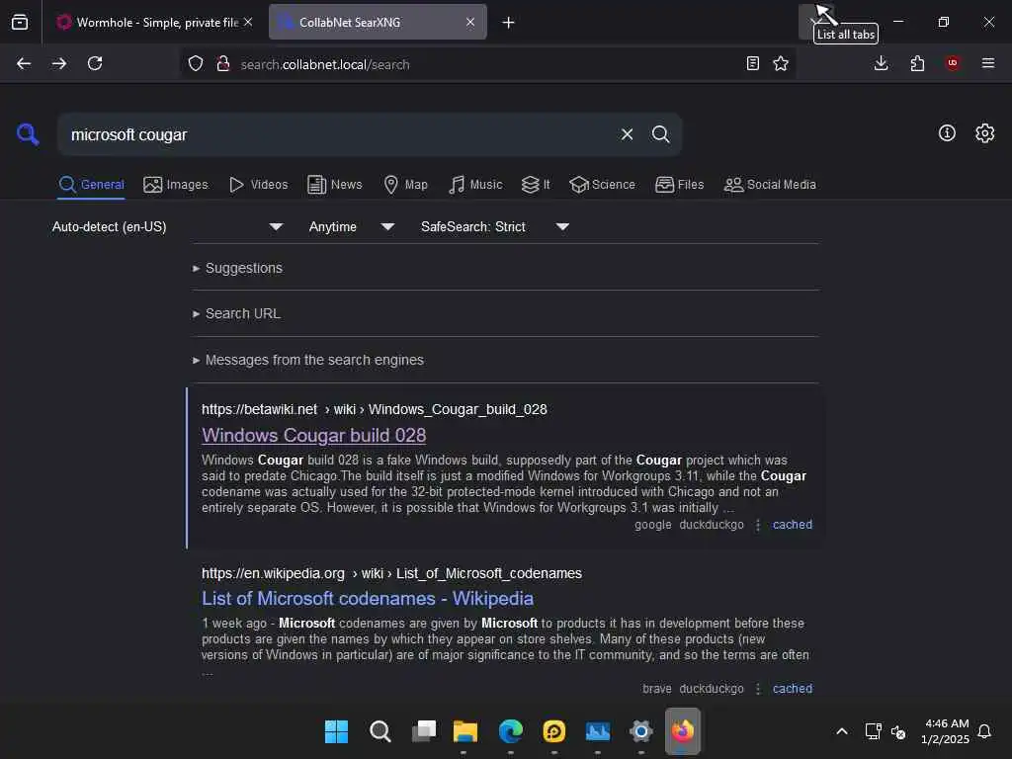
Task: Open SearXNG about info icon
Action: (x=947, y=133)
